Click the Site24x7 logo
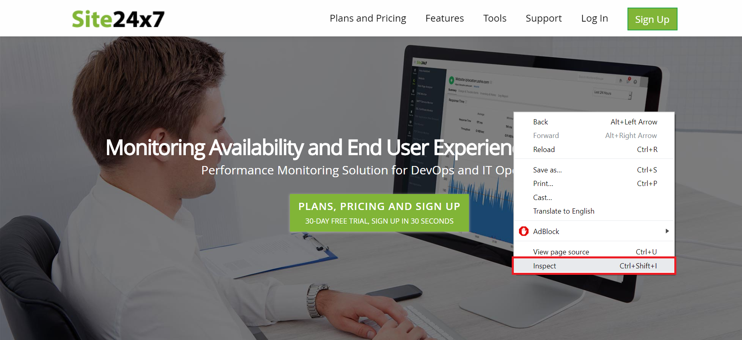 coord(118,19)
